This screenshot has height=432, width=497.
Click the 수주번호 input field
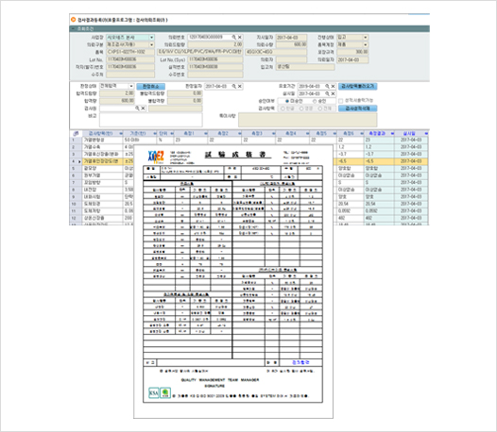click(215, 75)
